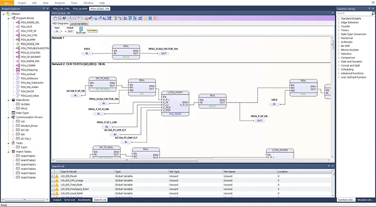
Task: Open the Project menu
Action: [22, 3]
